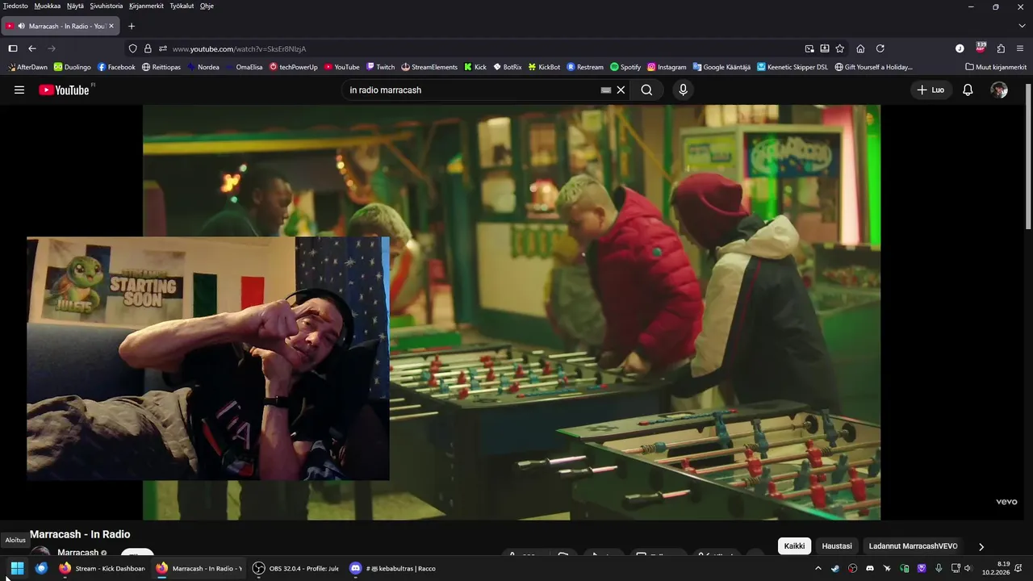Open Instagram bookmark
1033x581 pixels.
tap(667, 67)
